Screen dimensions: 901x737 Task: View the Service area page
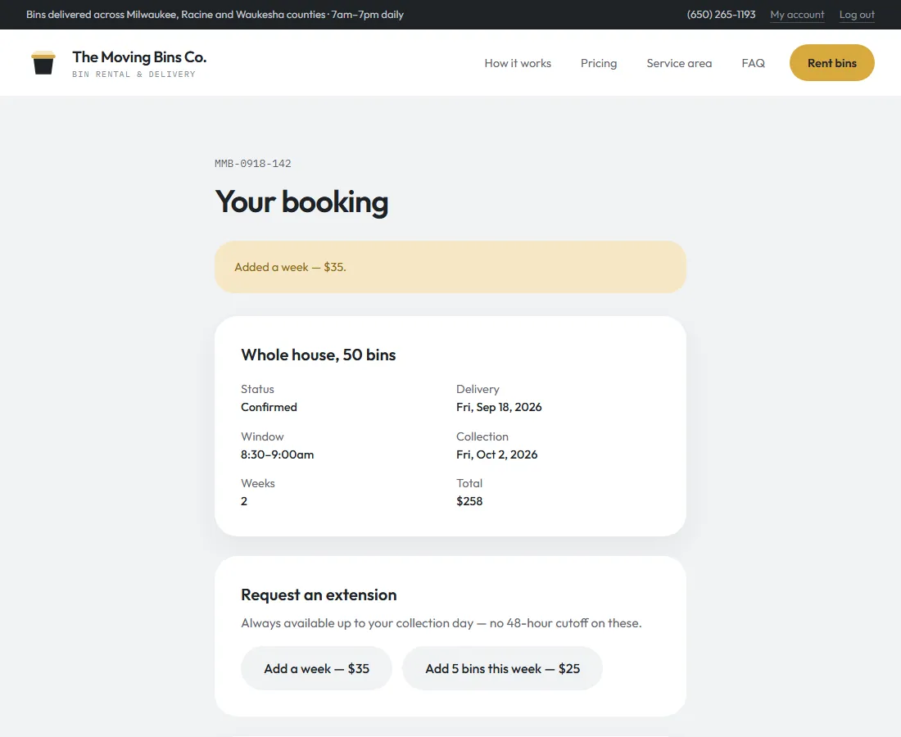click(x=679, y=63)
